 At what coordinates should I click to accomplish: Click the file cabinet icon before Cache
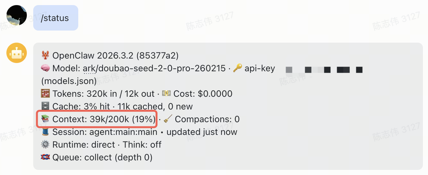(45, 107)
